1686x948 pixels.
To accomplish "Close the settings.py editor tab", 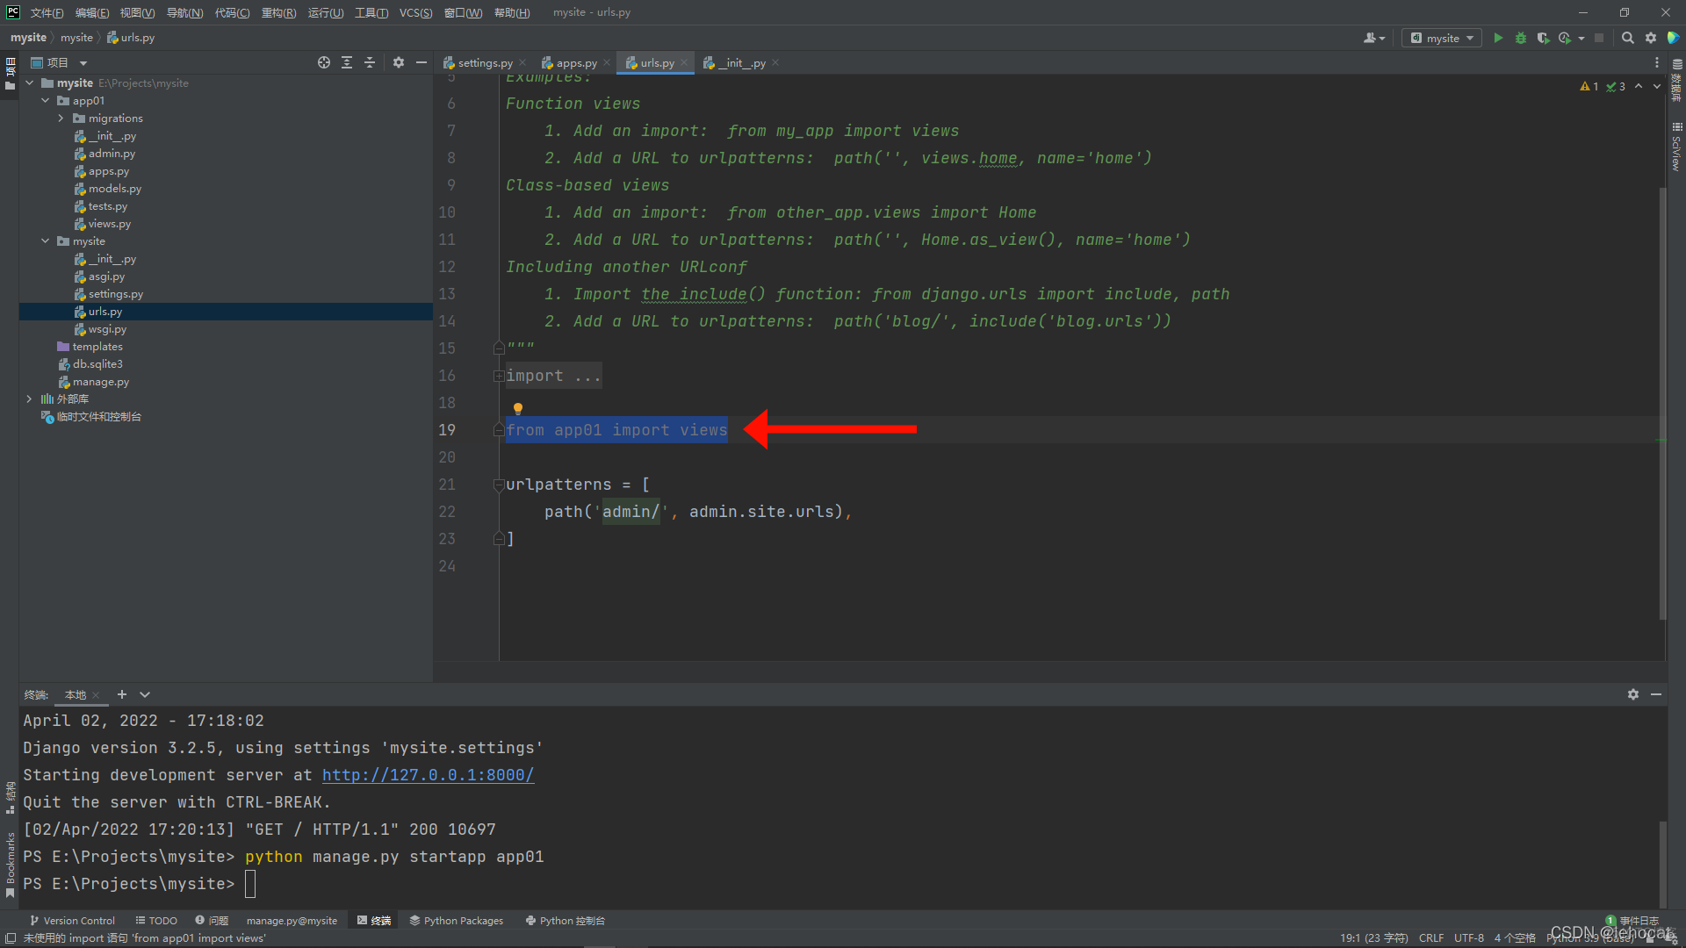I will point(522,62).
